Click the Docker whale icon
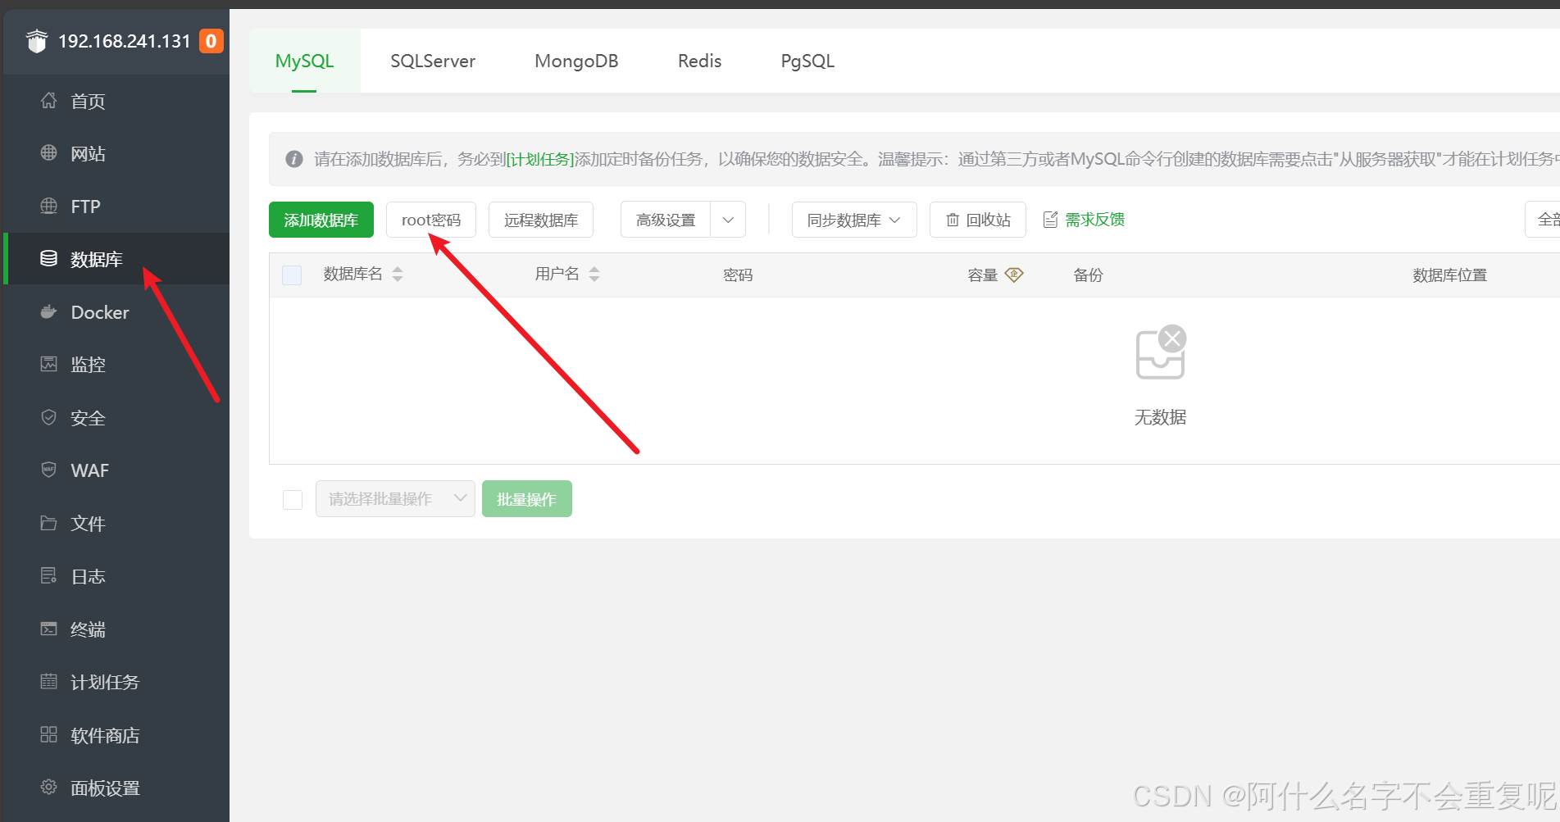 click(x=49, y=311)
